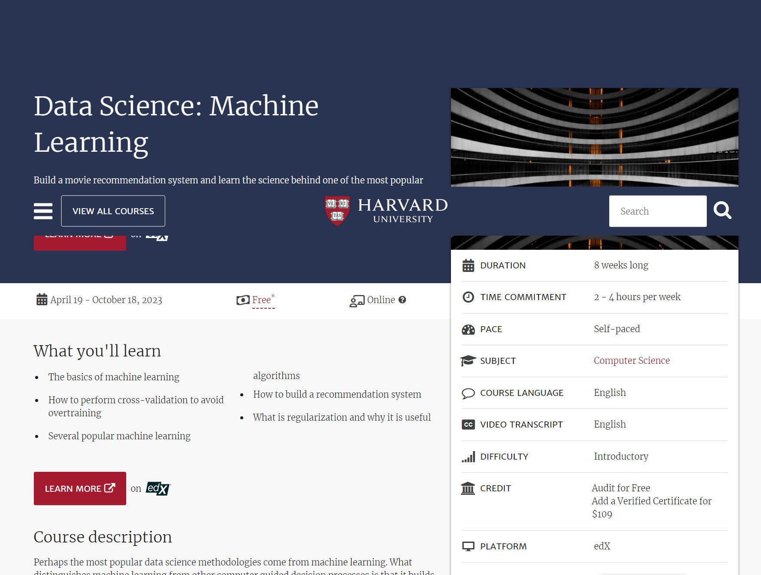This screenshot has height=575, width=761.
Task: Click the online learning icon beside Online
Action: (357, 301)
